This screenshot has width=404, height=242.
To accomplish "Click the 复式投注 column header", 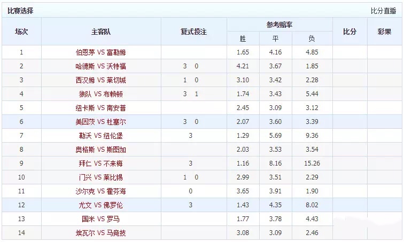I will point(193,32).
